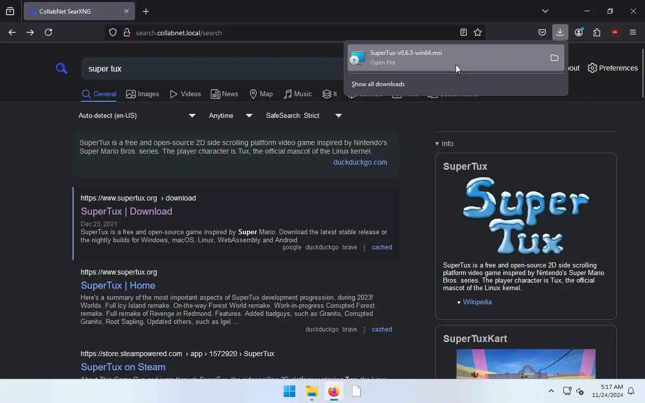Click Show all downloads
The height and width of the screenshot is (403, 645).
tap(378, 84)
